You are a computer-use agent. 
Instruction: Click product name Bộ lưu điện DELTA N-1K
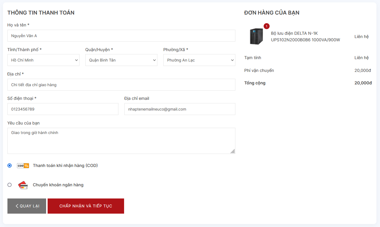tap(306, 37)
